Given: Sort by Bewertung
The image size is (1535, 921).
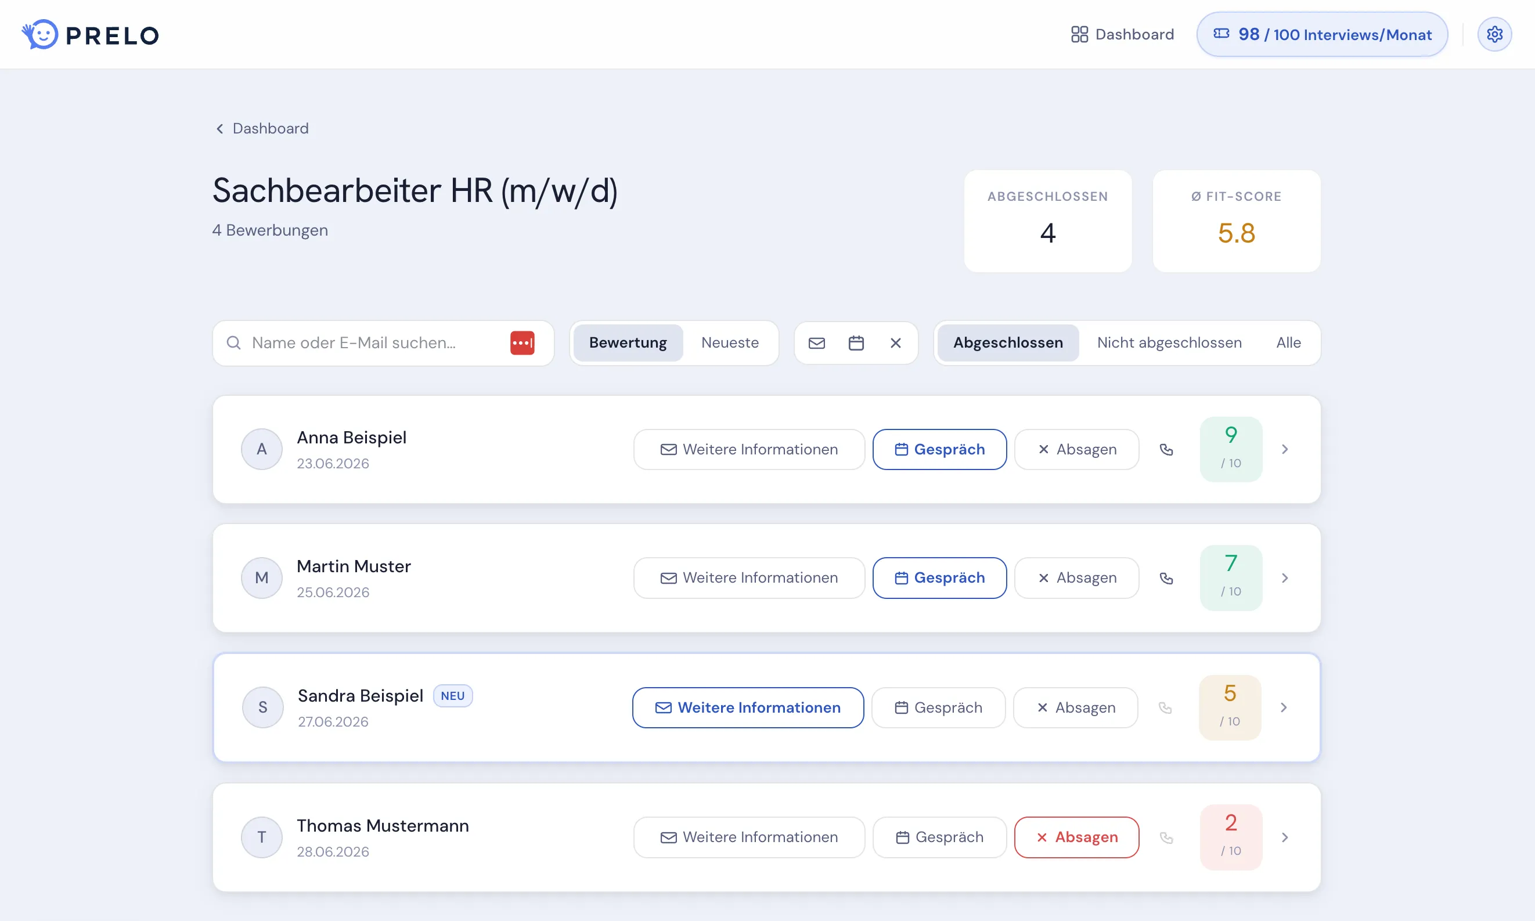Looking at the screenshot, I should tap(628, 342).
